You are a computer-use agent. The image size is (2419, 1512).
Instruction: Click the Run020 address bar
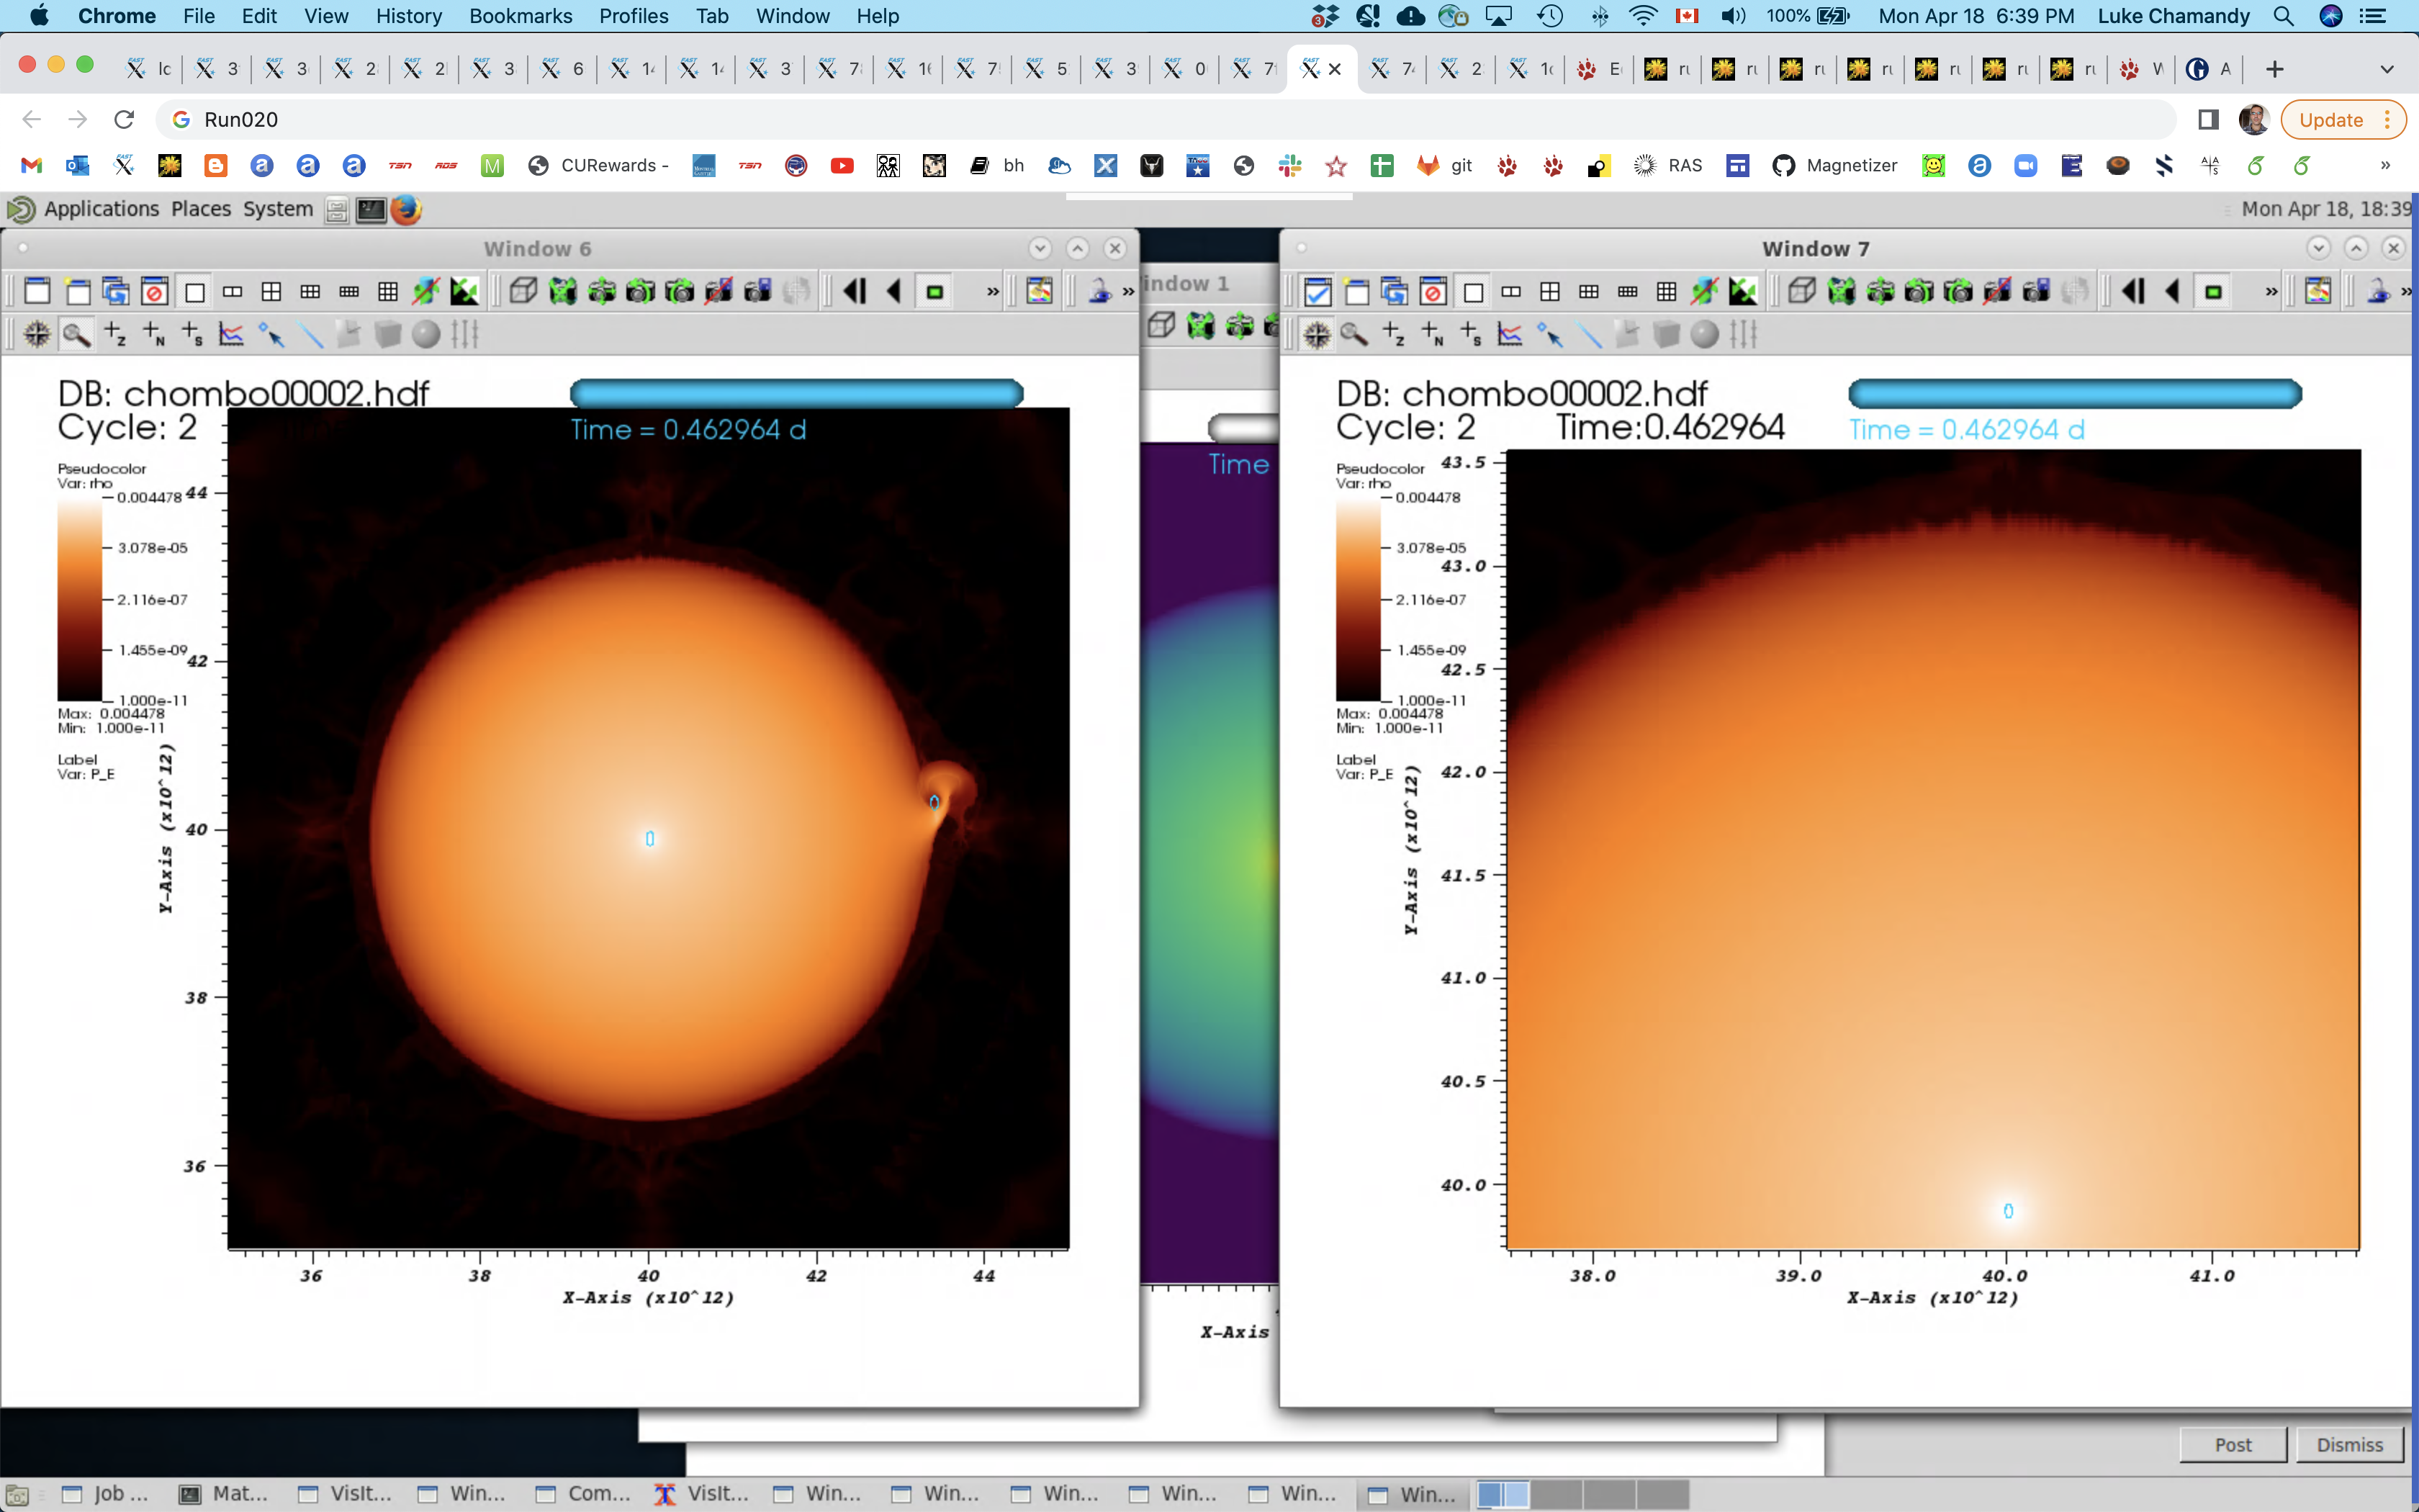coord(1165,120)
